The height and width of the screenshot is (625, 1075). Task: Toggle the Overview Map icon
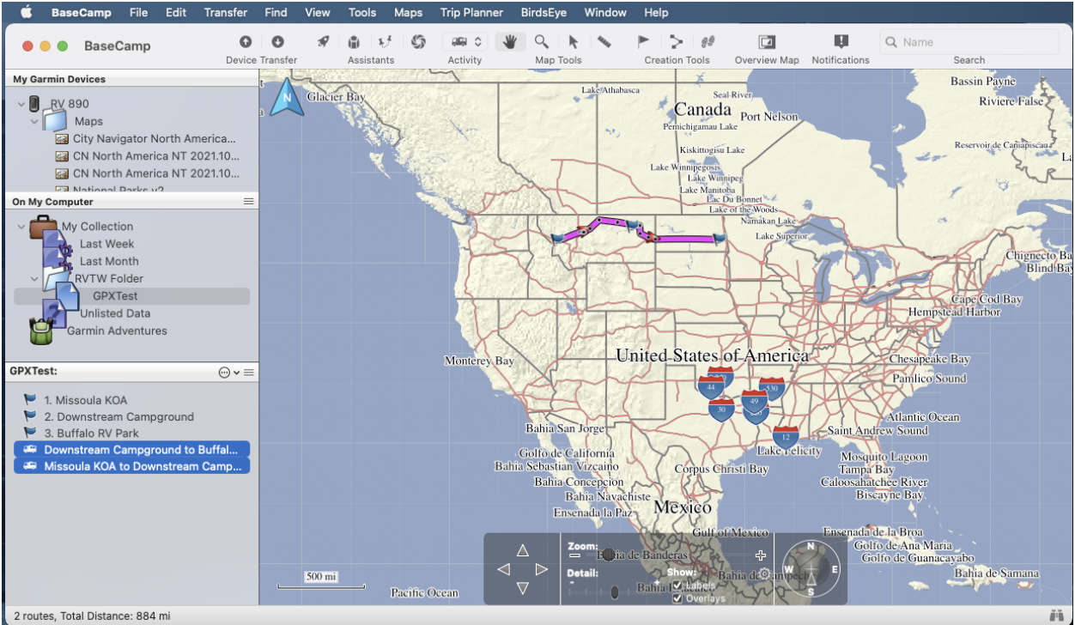tap(767, 41)
